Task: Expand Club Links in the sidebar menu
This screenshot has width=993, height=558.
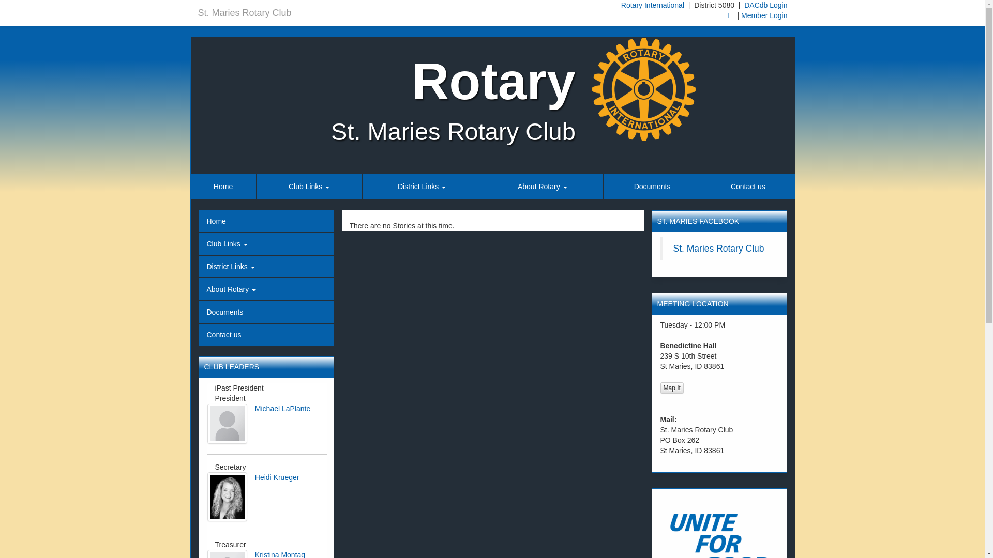Action: click(266, 244)
